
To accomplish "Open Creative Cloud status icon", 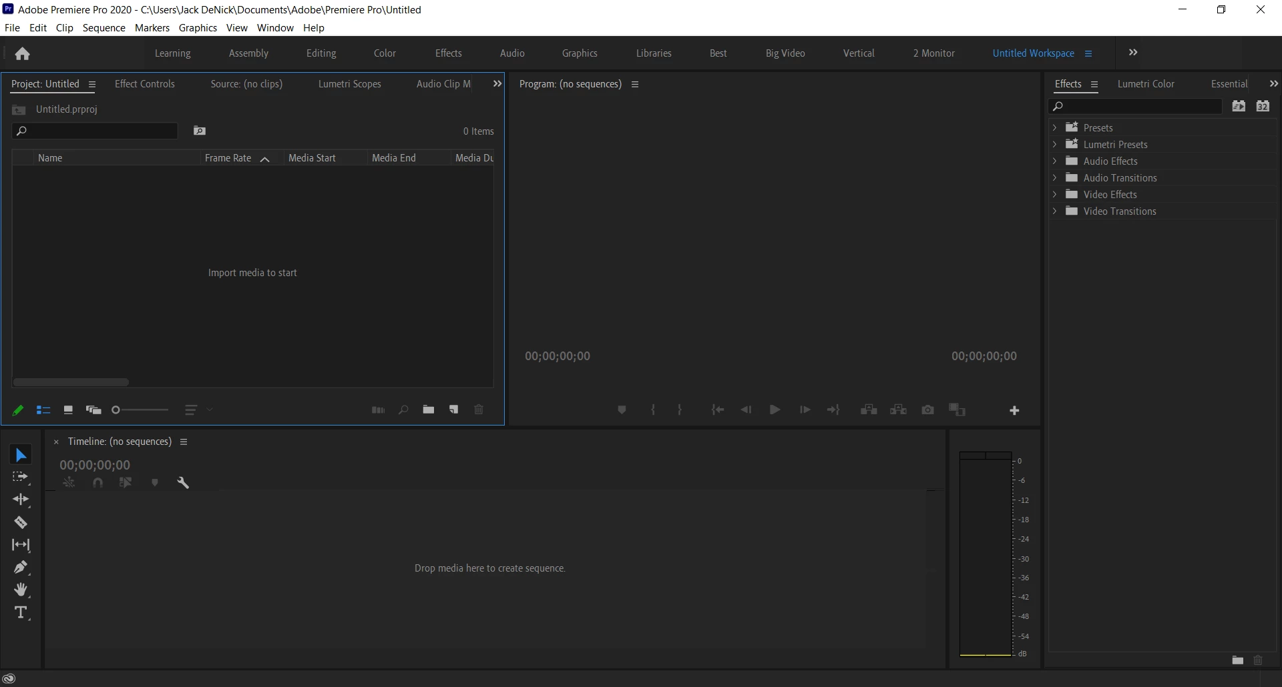I will [9, 679].
